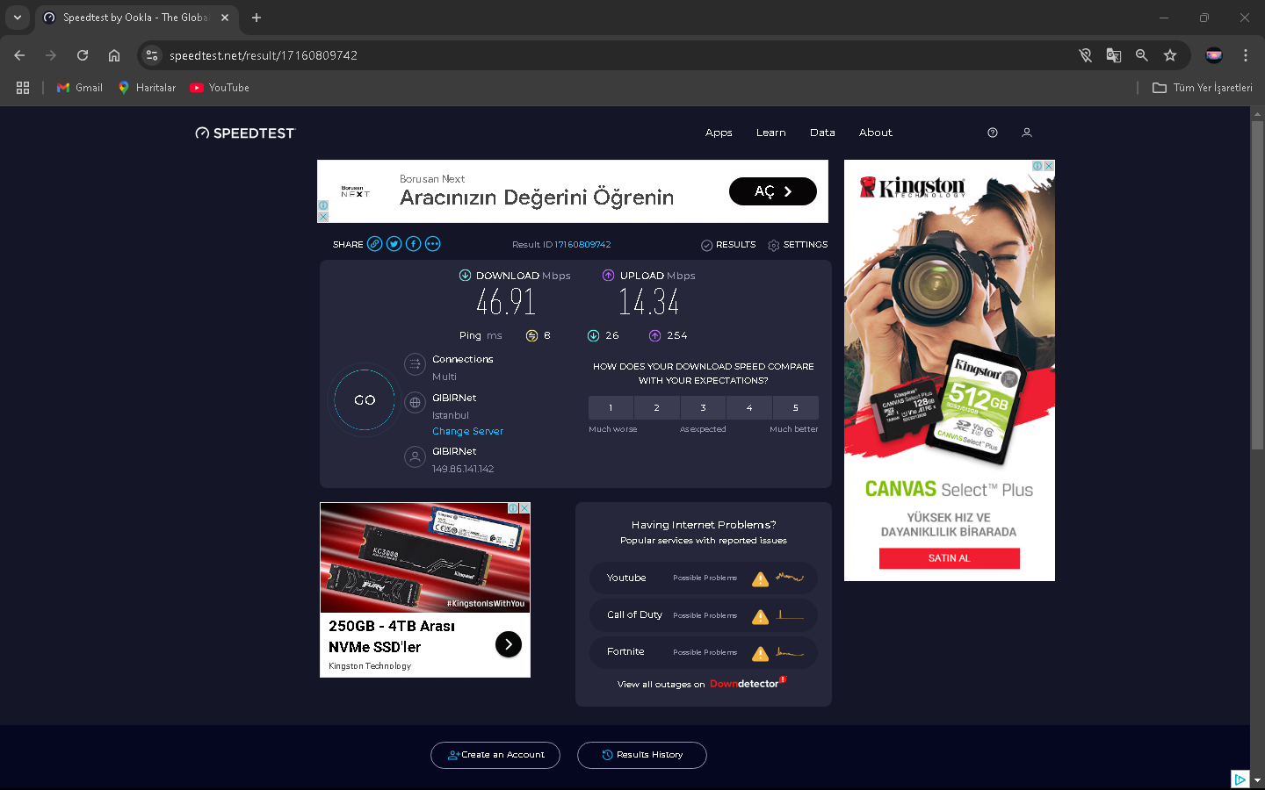Rate download speed as 3 As expected
Screen dimensions: 1265x790
coord(703,407)
